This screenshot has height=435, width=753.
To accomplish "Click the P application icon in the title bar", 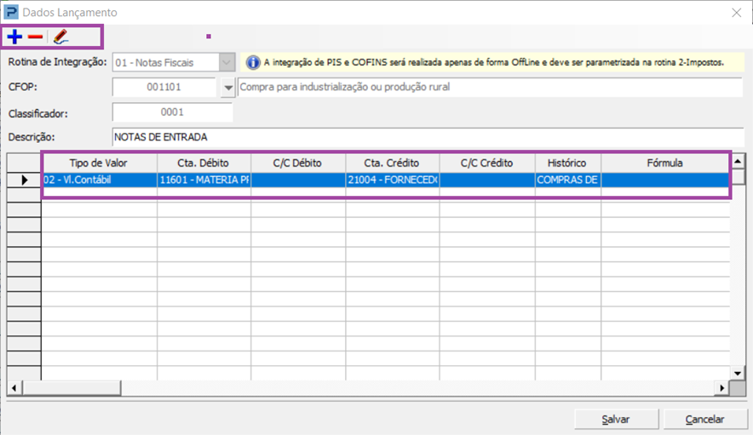I will [x=10, y=12].
